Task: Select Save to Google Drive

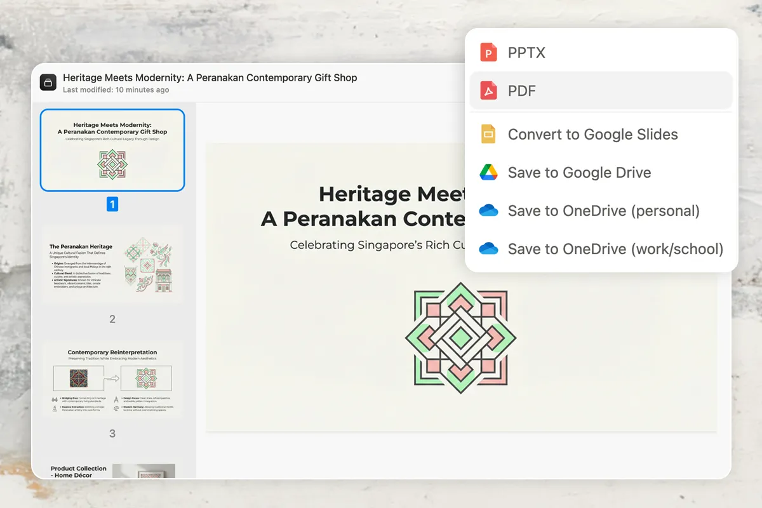Action: [579, 173]
